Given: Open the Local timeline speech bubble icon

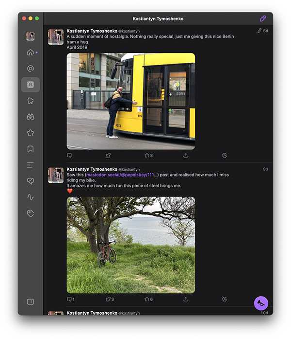Looking at the screenshot, I should tap(31, 181).
